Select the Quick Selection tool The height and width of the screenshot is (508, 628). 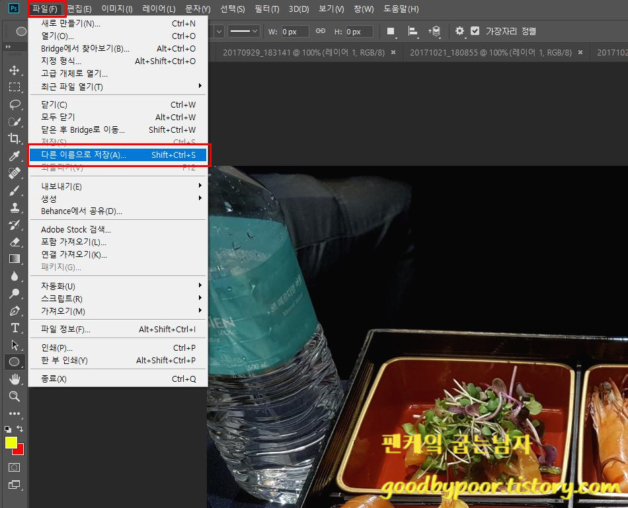pyautogui.click(x=15, y=122)
